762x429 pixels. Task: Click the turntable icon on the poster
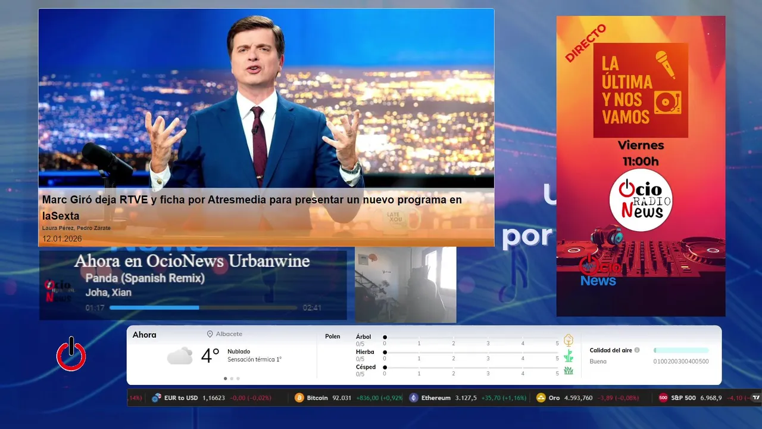point(667,102)
